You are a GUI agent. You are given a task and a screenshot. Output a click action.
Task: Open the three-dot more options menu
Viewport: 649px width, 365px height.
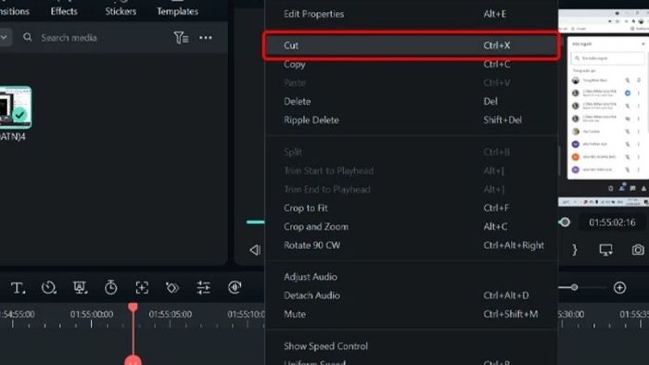[x=205, y=38]
